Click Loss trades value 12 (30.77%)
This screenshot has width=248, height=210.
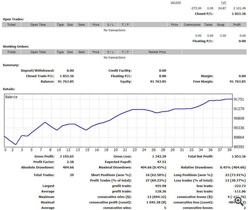click(x=235, y=180)
